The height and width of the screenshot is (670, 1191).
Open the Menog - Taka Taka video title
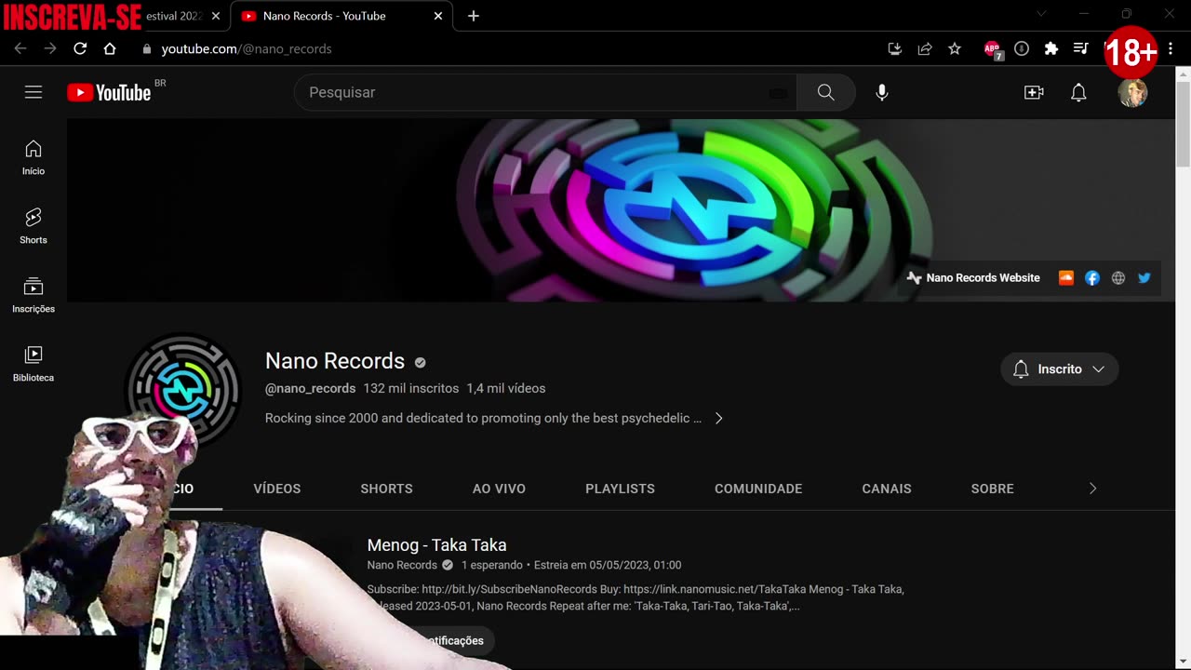[437, 545]
